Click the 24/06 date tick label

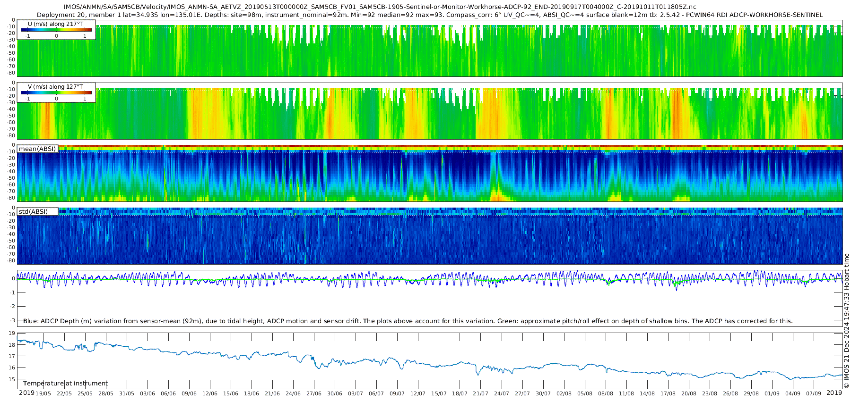[x=293, y=393]
